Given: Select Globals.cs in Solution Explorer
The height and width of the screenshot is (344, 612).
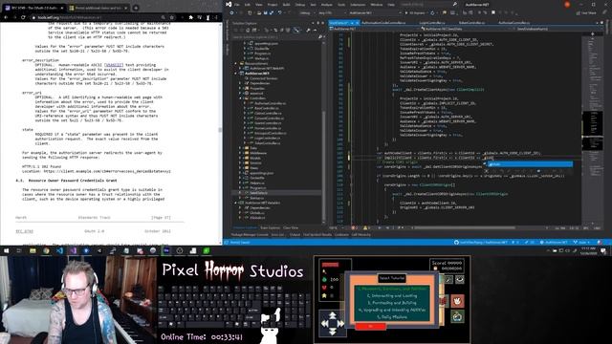Looking at the screenshot, I should tap(257, 213).
